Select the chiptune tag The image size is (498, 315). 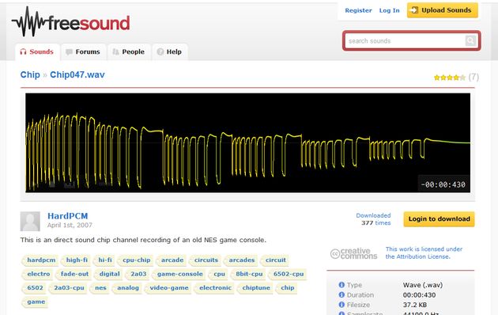coord(255,288)
